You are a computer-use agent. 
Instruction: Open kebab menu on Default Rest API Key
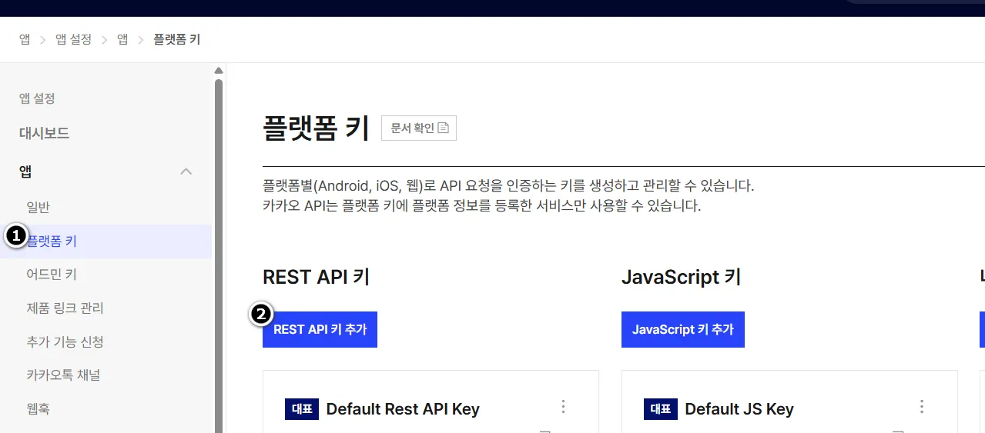pyautogui.click(x=563, y=407)
